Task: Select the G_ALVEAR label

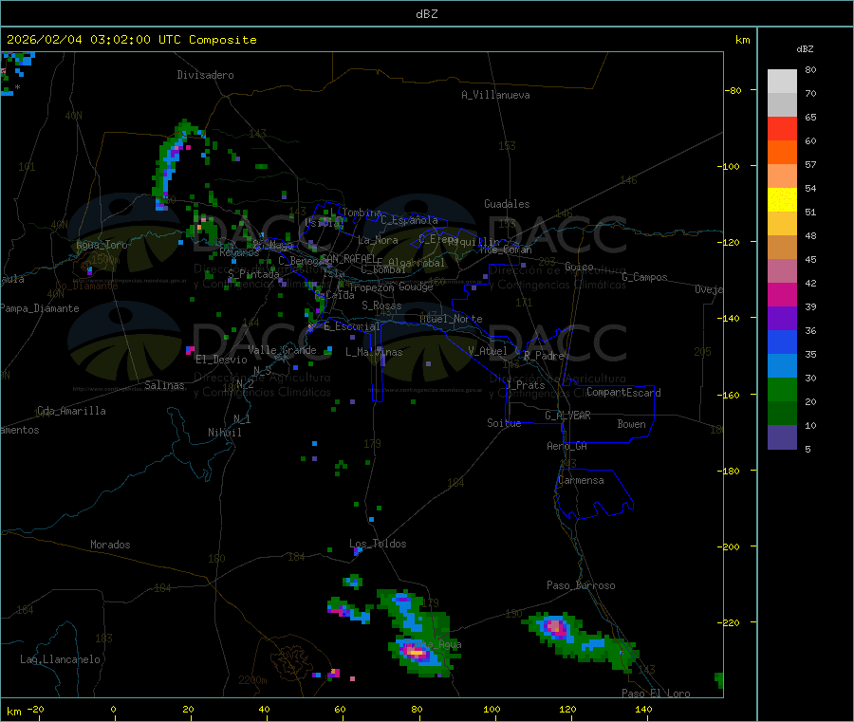Action: pyautogui.click(x=567, y=416)
